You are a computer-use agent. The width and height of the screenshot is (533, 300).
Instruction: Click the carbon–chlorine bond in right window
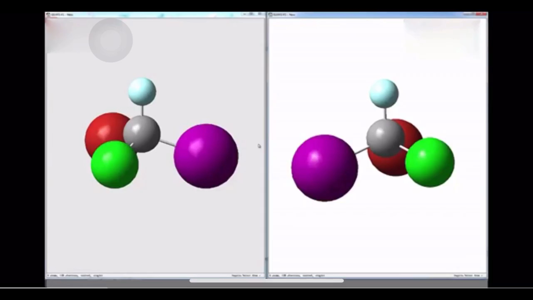(403, 148)
